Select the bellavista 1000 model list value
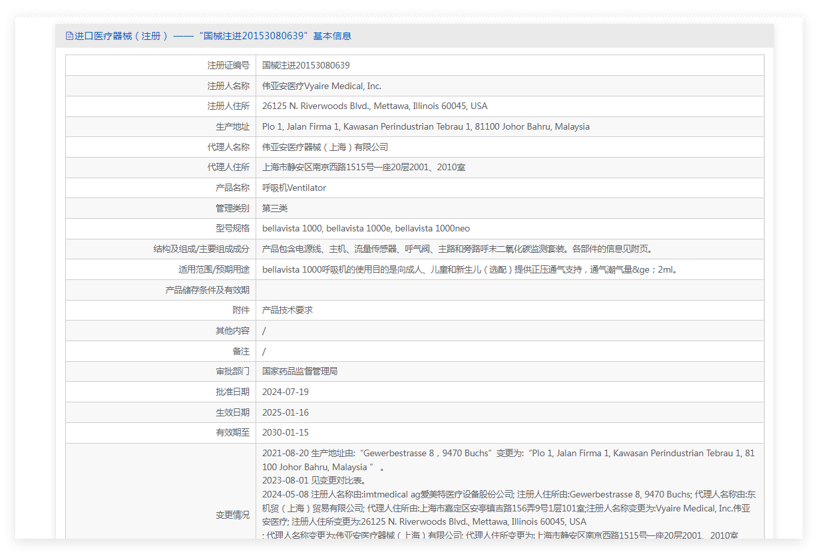The width and height of the screenshot is (818, 554). (x=366, y=229)
